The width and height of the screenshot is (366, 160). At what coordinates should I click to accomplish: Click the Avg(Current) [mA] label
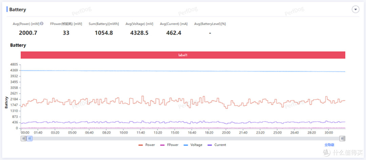pos(174,24)
